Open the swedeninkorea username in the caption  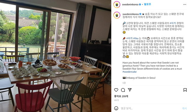pyautogui.click(x=130, y=14)
